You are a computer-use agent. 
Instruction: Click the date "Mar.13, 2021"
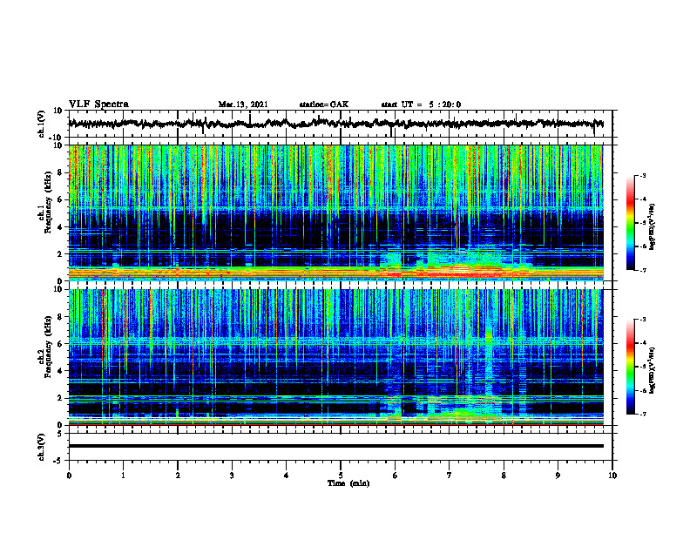click(243, 105)
